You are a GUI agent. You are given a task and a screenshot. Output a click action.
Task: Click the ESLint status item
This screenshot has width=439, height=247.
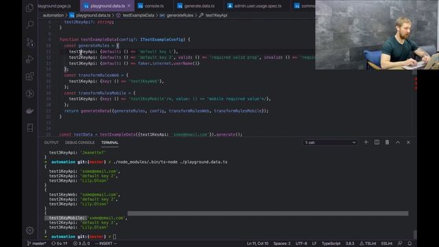pos(387,244)
